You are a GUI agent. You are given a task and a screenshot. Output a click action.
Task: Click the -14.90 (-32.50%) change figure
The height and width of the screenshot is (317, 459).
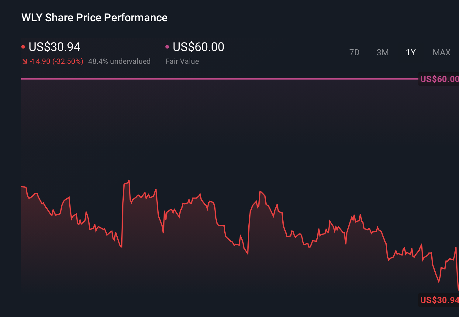point(56,61)
